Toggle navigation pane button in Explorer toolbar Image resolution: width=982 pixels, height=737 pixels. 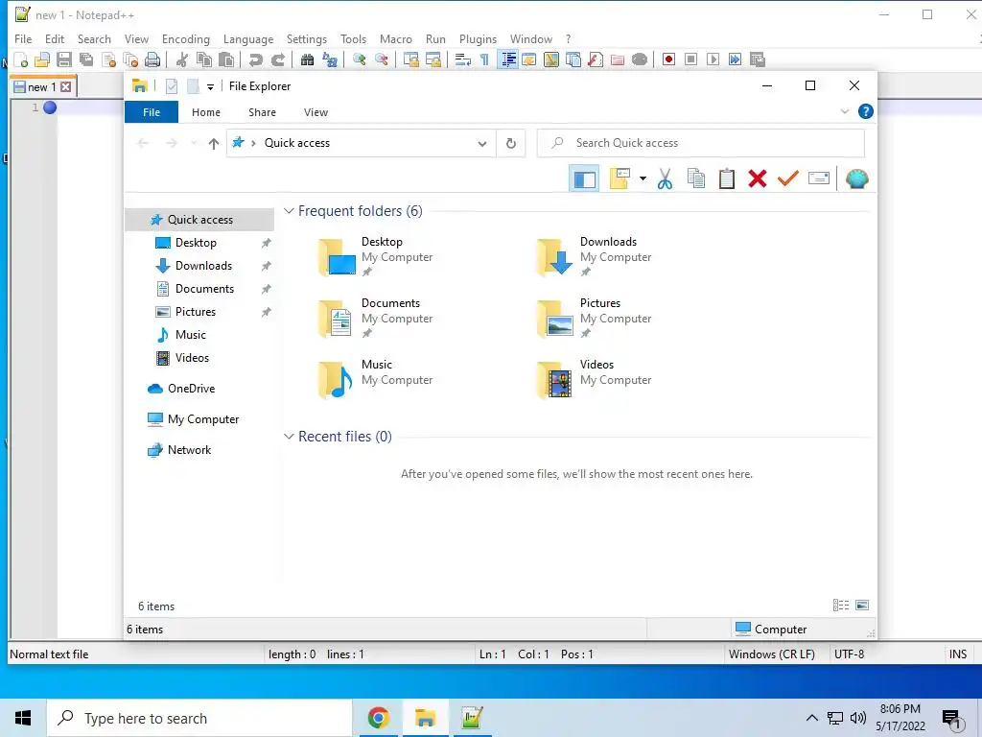pyautogui.click(x=584, y=179)
